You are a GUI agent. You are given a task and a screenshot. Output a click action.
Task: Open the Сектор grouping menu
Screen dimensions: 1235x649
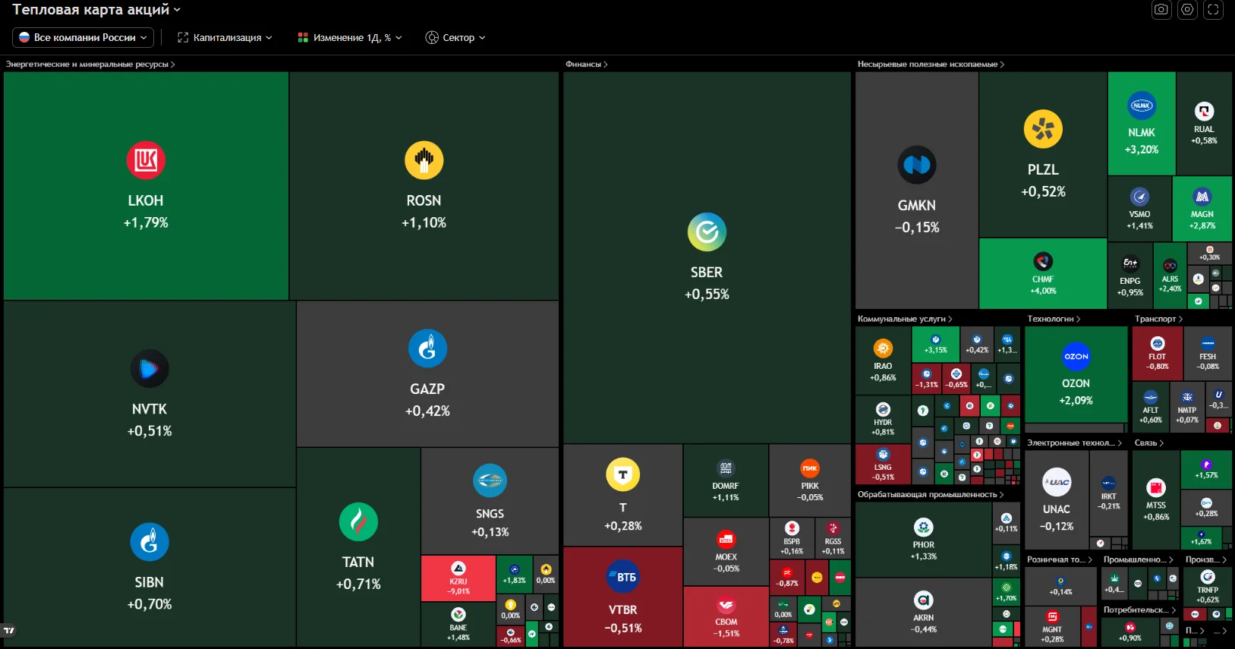455,37
